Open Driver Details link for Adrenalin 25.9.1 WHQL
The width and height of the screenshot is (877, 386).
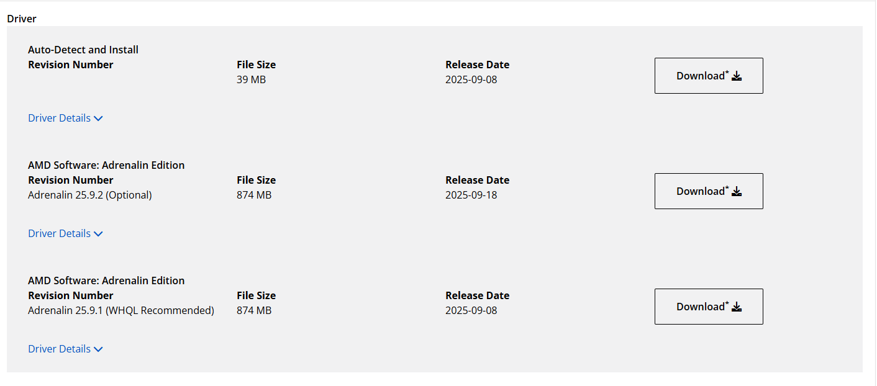pyautogui.click(x=60, y=349)
